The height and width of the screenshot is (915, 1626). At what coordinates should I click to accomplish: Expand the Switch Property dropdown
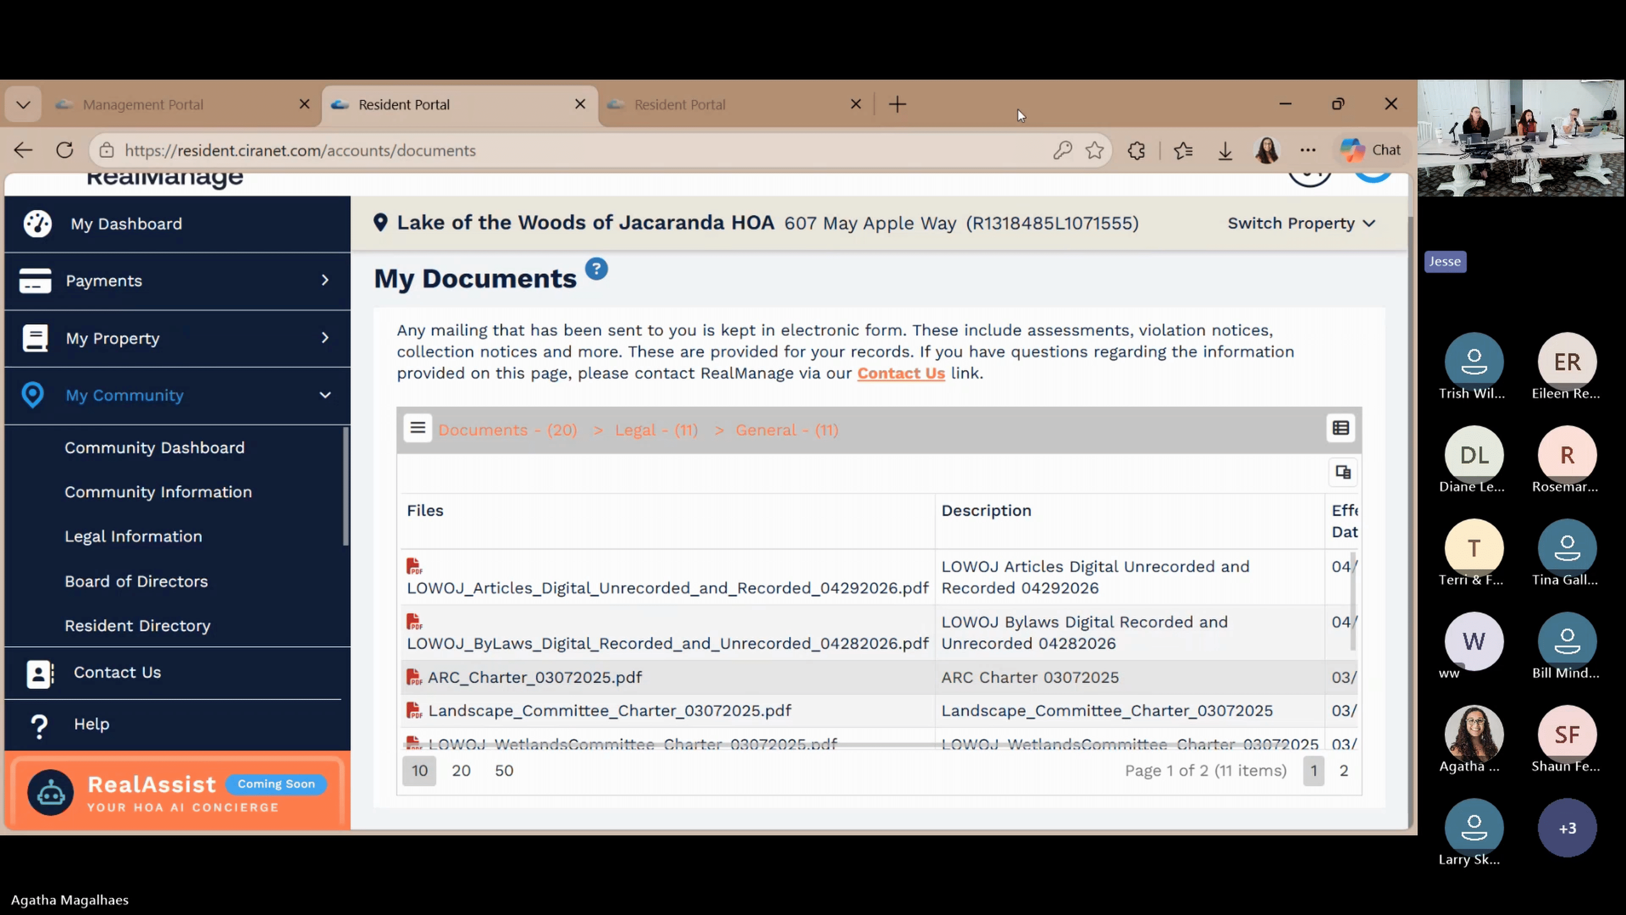pyautogui.click(x=1301, y=223)
